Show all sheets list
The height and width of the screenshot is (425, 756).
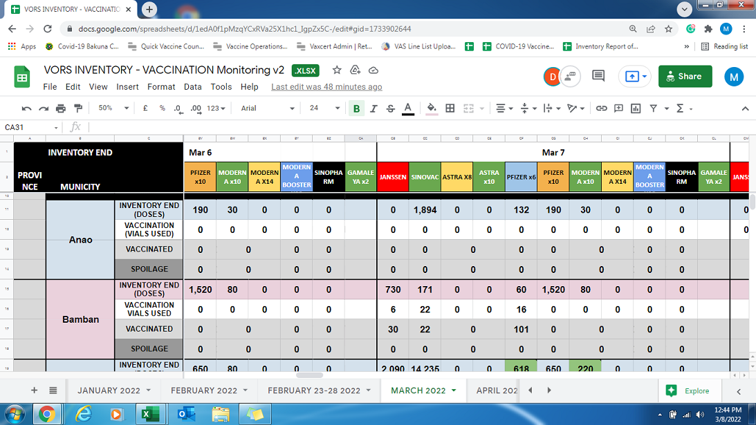(x=53, y=390)
